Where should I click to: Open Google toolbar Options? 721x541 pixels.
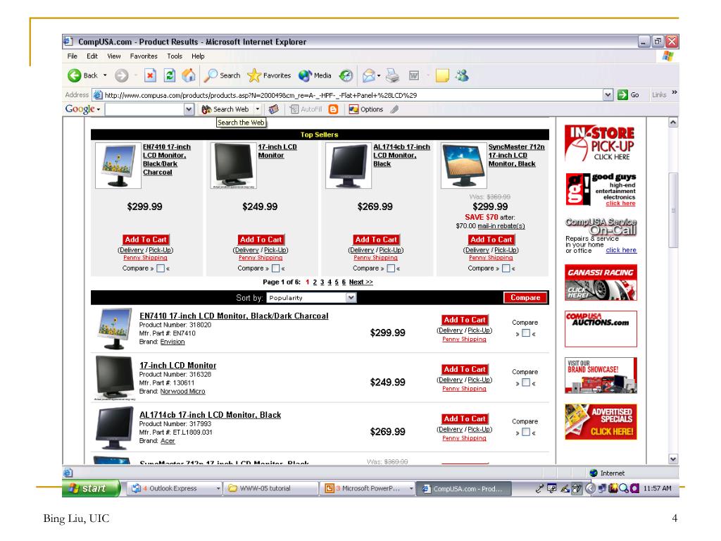[366, 109]
